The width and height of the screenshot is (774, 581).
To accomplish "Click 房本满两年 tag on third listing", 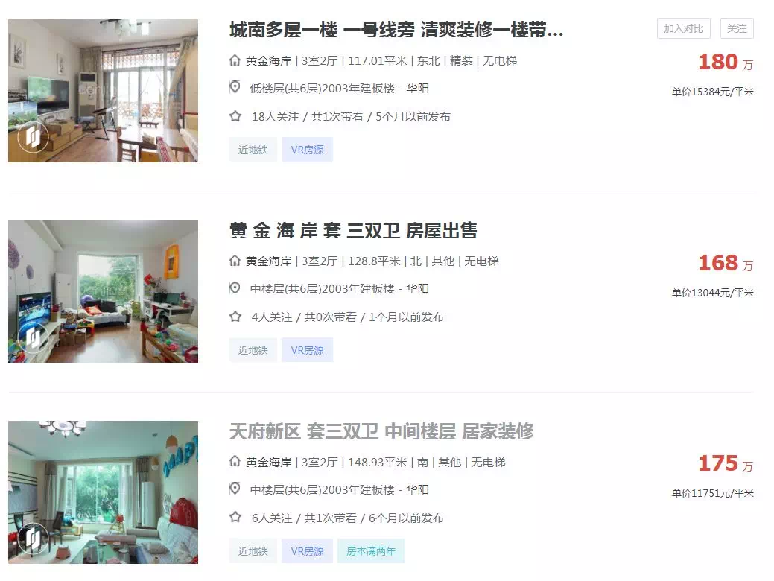I will (371, 551).
